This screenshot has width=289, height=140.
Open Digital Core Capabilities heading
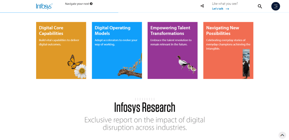51,30
